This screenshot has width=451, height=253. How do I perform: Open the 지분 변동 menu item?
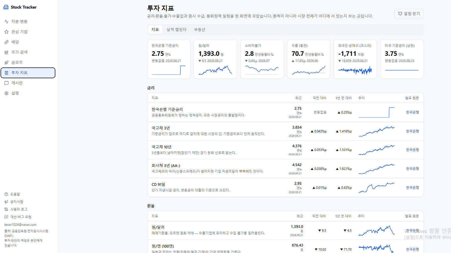28,22
